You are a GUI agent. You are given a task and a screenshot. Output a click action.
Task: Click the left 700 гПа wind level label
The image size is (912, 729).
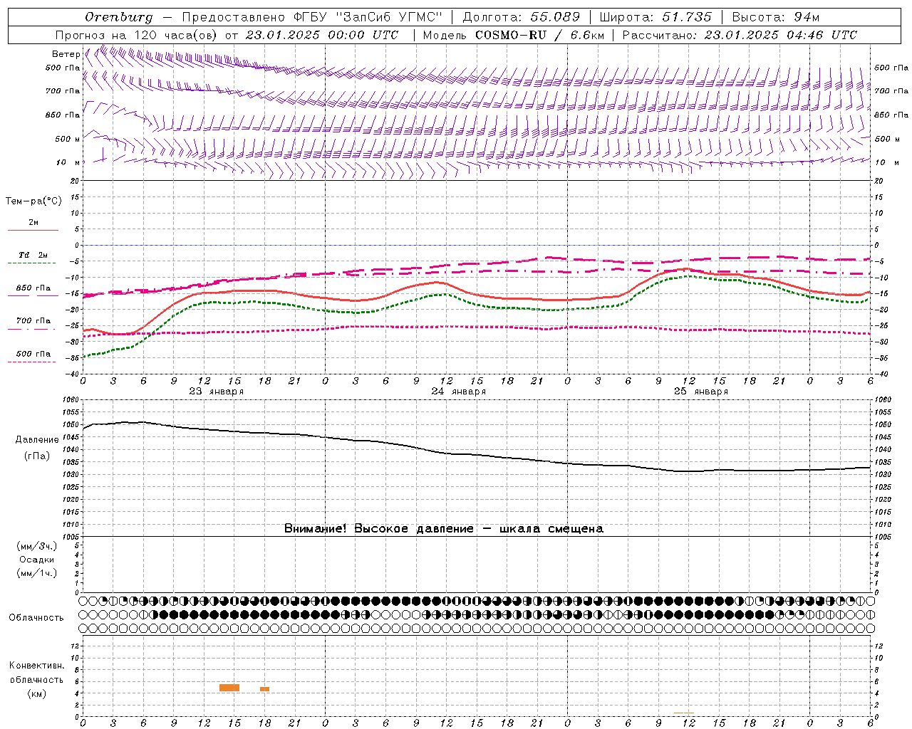coord(63,91)
